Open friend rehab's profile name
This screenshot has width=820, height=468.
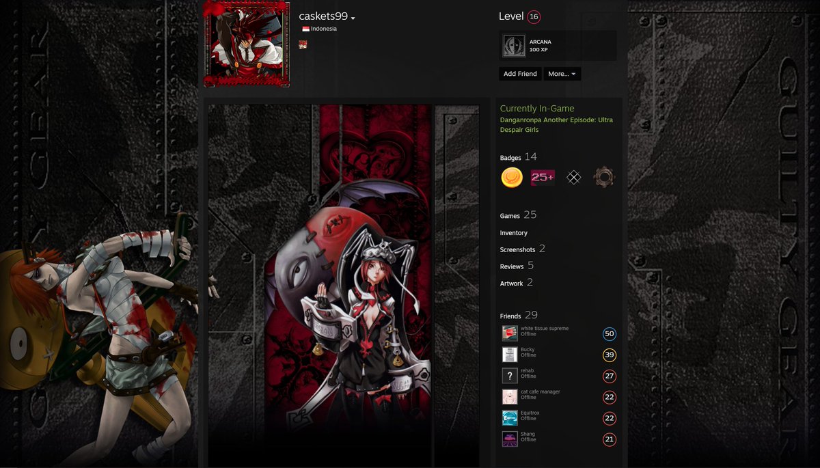click(528, 371)
